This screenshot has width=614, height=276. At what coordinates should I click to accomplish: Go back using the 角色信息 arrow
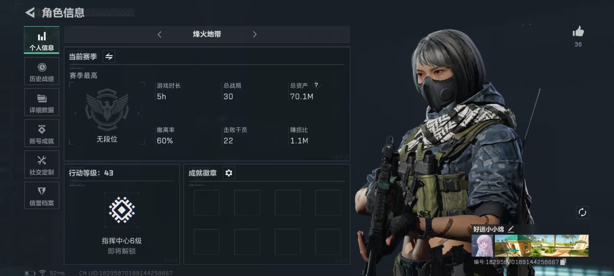coord(30,13)
